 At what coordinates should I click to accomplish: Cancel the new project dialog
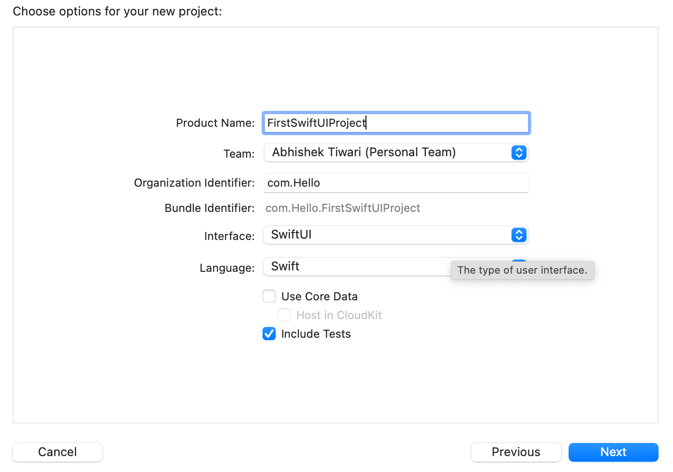(x=58, y=452)
